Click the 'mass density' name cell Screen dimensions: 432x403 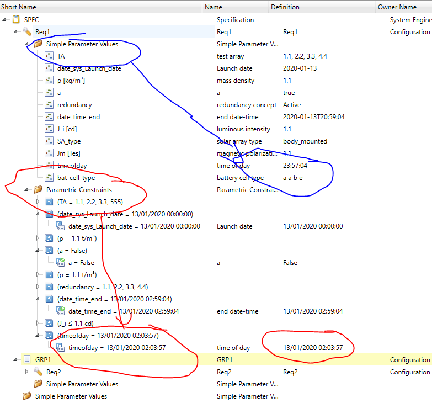[236, 81]
